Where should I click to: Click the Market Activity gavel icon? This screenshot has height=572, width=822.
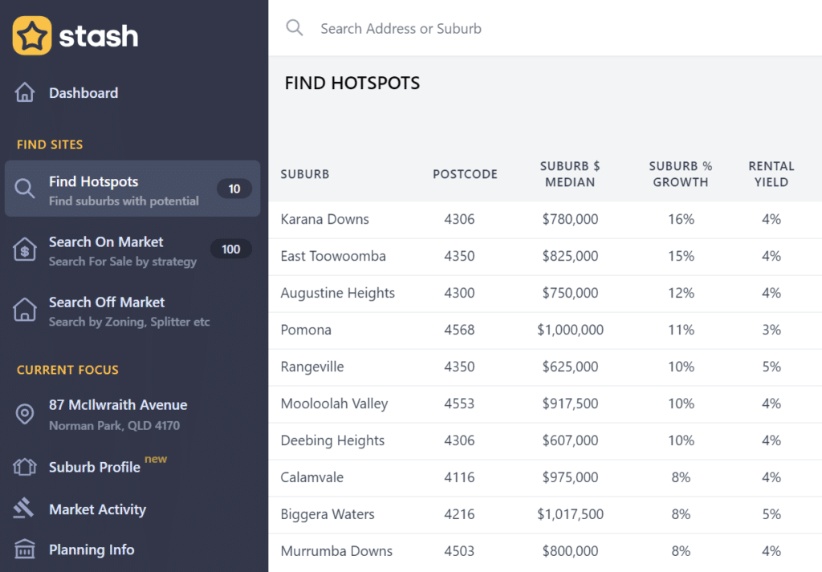coord(25,509)
